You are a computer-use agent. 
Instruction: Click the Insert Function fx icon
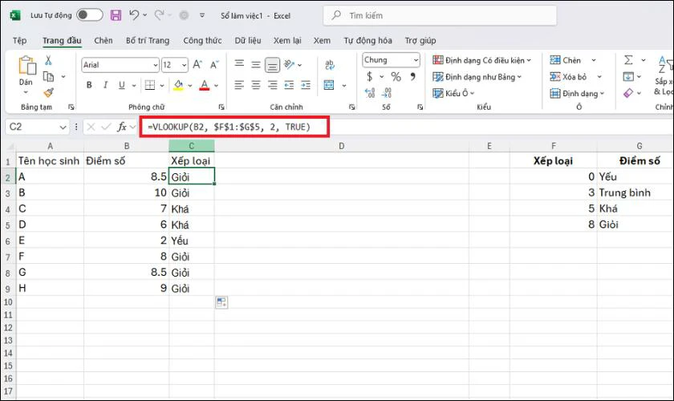point(122,127)
